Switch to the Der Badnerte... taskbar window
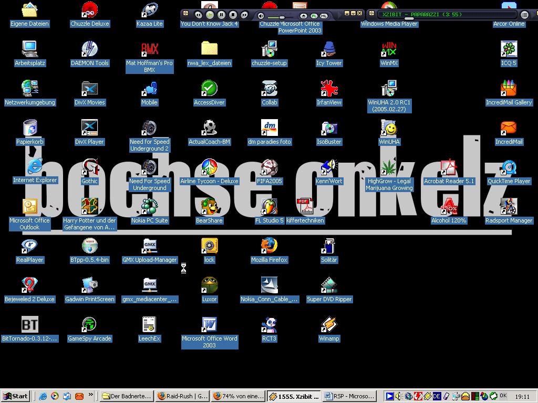This screenshot has height=403, width=538. point(127,396)
